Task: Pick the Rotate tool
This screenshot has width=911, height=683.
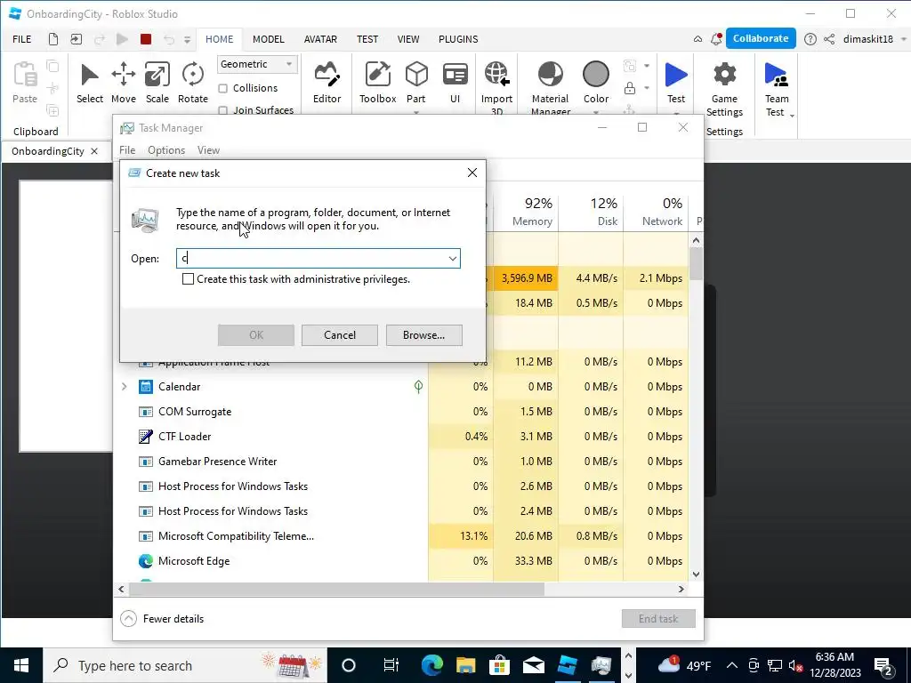Action: point(192,83)
